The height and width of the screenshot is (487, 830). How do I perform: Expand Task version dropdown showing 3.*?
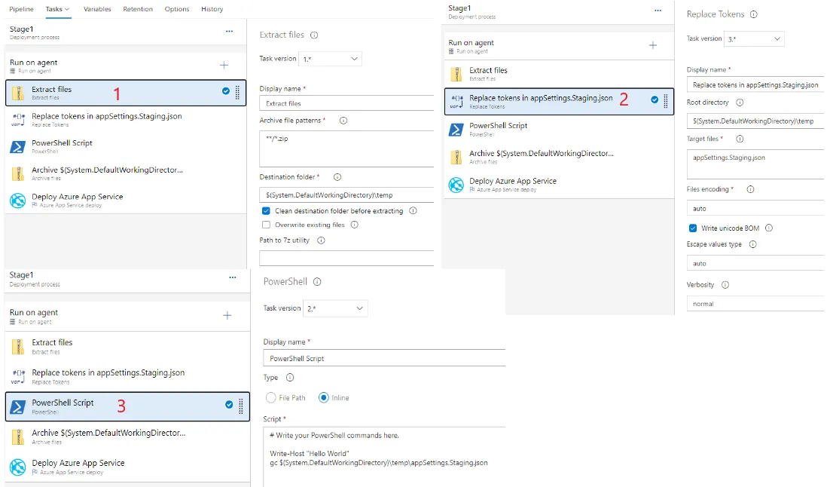755,38
